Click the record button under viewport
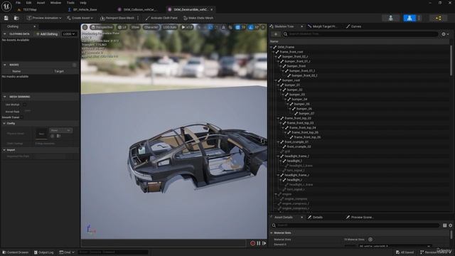This screenshot has width=455, height=256. pos(252,243)
